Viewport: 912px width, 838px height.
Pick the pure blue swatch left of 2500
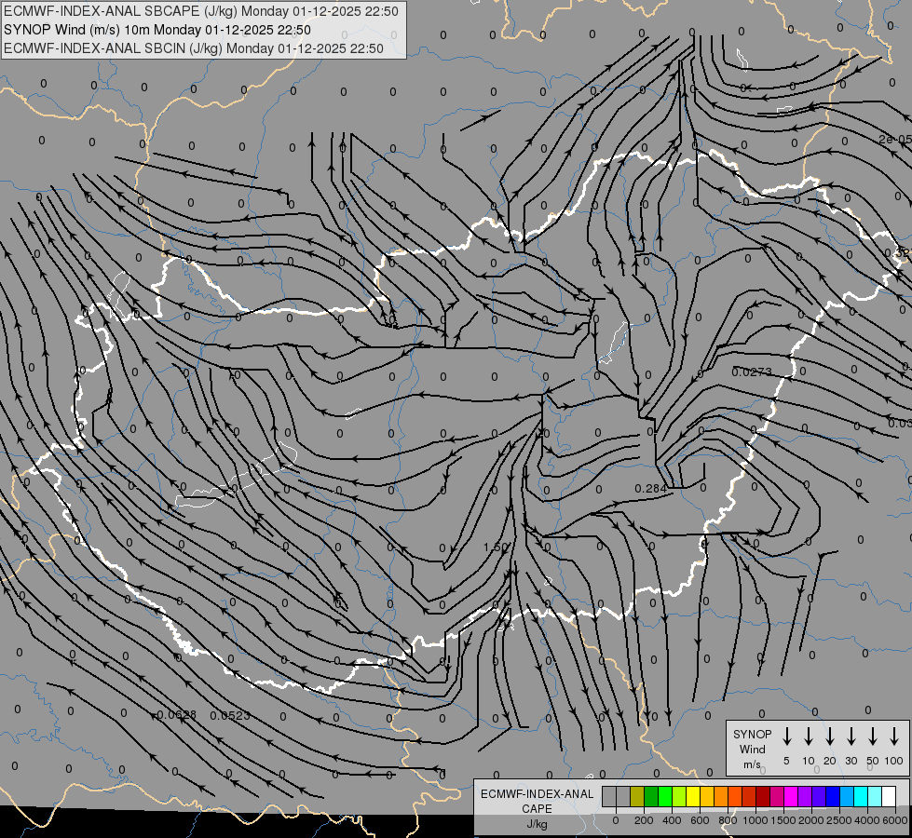833,796
